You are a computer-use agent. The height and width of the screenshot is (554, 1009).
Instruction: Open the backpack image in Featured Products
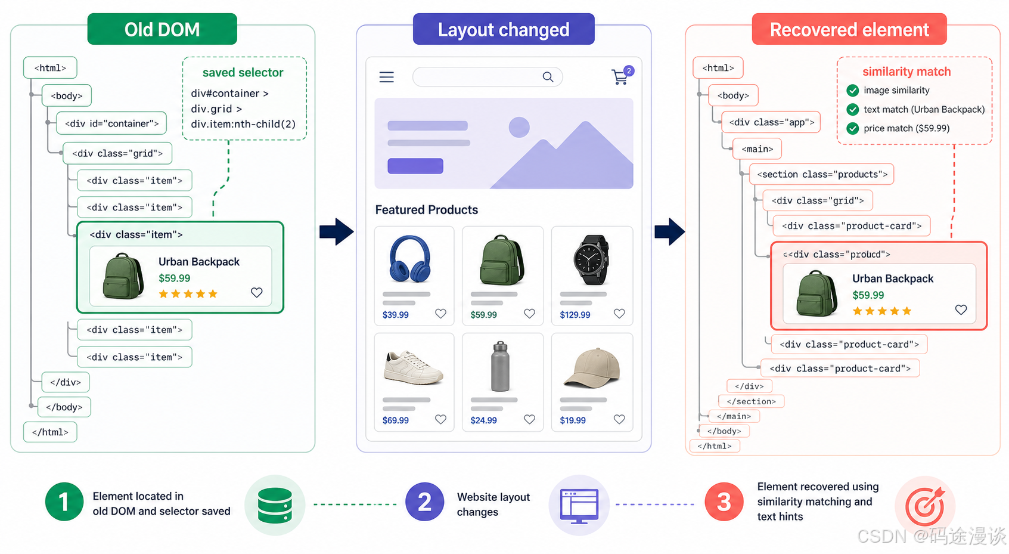[x=502, y=259]
